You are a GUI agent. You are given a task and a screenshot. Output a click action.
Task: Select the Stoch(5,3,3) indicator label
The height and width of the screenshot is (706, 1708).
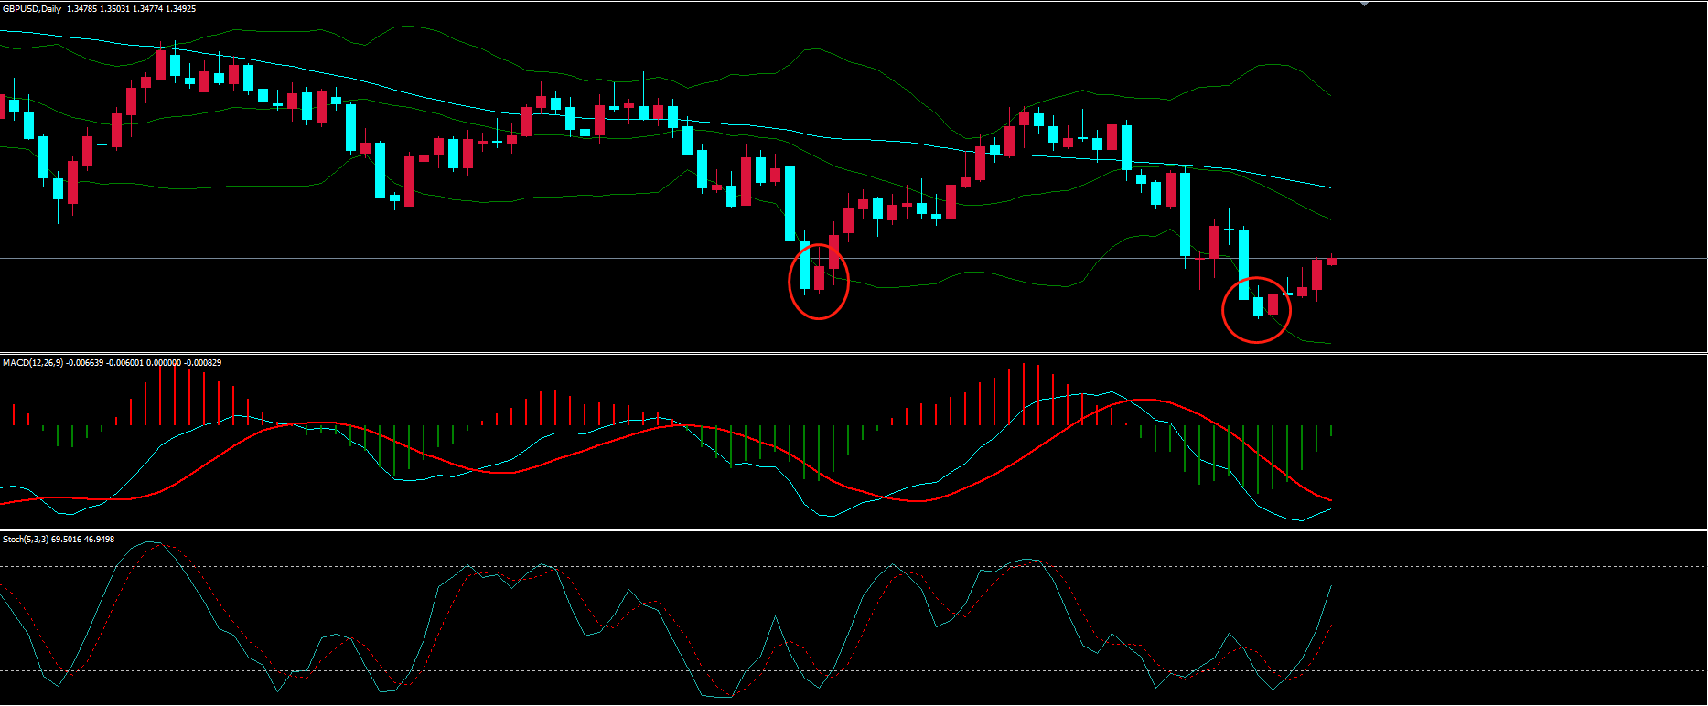tap(27, 540)
